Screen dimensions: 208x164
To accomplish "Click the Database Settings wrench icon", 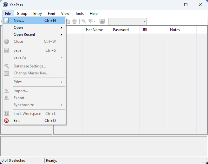I will [6, 66].
